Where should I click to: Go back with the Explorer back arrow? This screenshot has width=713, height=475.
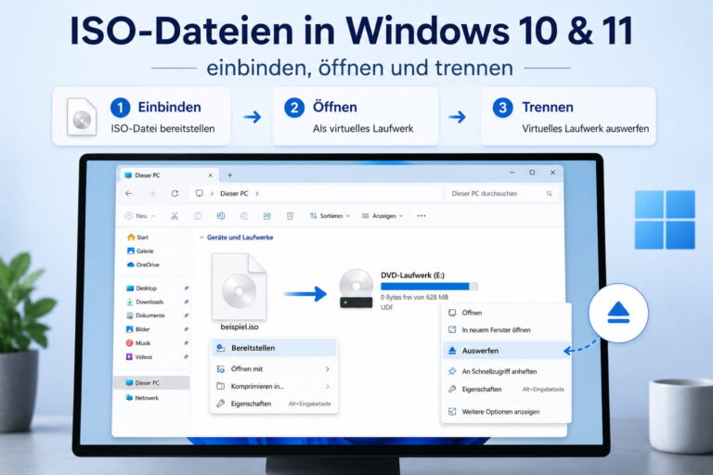pos(129,194)
